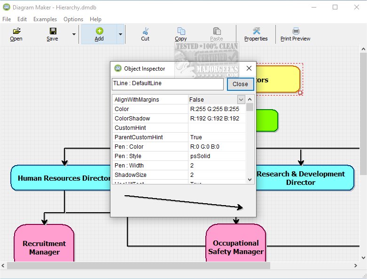Click the Save floppy disk icon
This screenshot has height=279, width=367.
(53, 31)
